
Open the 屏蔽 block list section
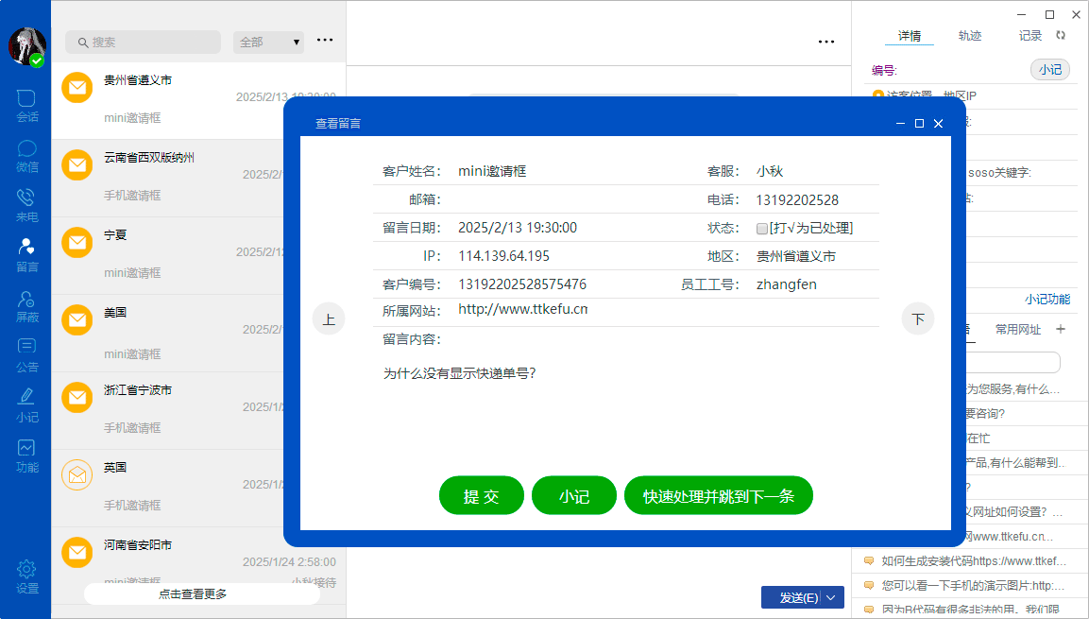click(26, 306)
